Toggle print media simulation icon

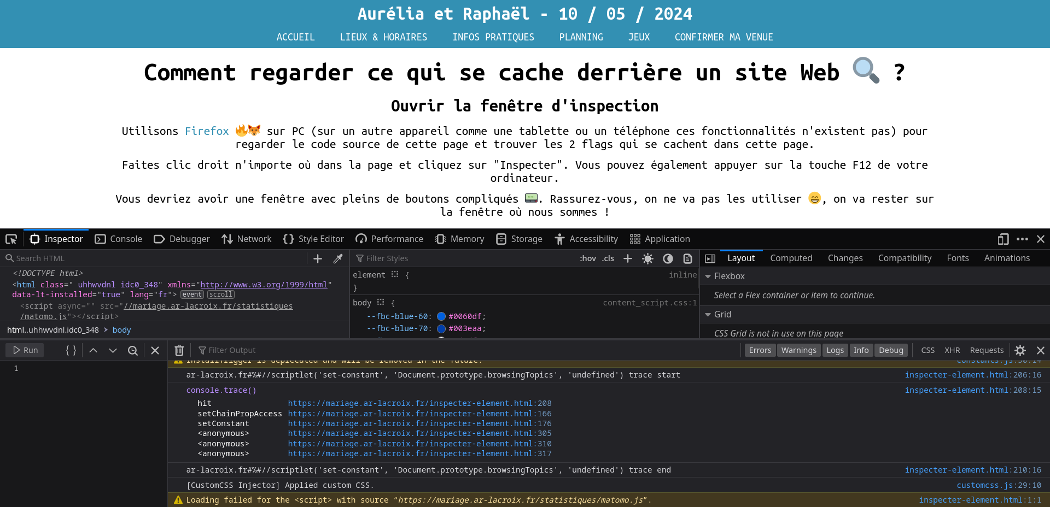pyautogui.click(x=687, y=258)
